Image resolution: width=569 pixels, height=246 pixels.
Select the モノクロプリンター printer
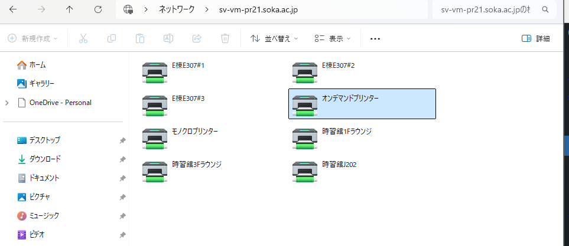[155, 137]
